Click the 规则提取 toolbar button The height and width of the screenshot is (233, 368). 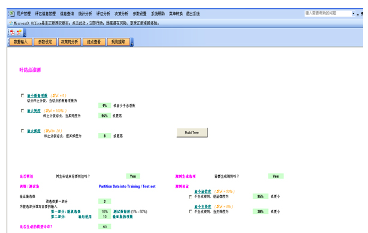click(118, 42)
